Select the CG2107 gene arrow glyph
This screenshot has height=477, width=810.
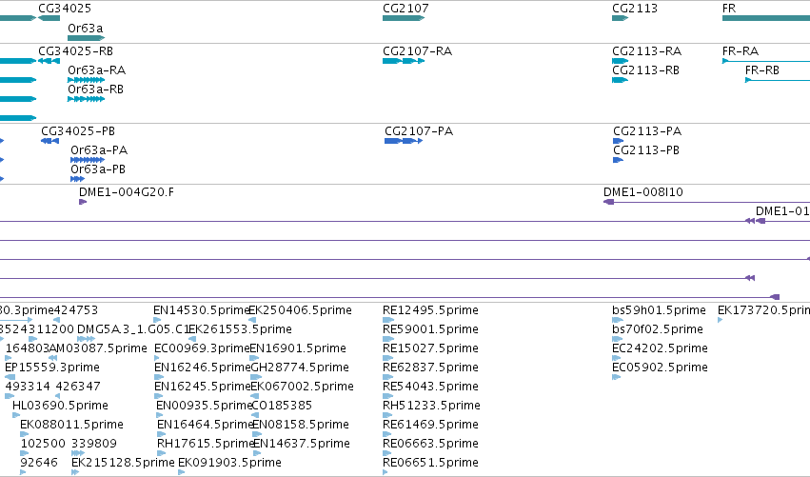pyautogui.click(x=404, y=18)
